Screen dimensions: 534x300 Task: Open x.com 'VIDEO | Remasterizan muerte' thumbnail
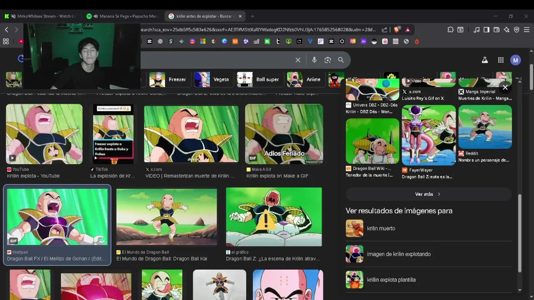pyautogui.click(x=191, y=134)
